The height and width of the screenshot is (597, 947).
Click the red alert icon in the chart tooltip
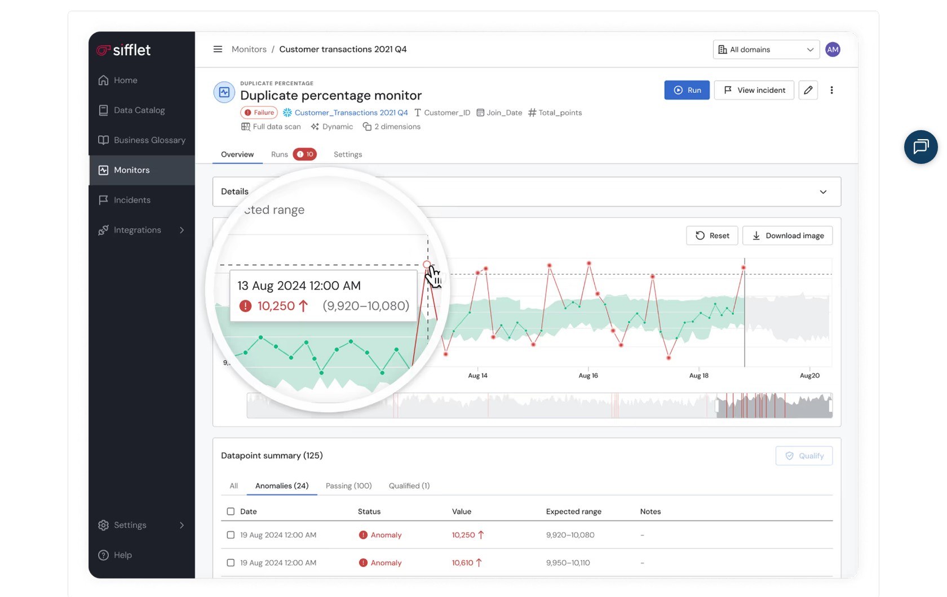245,306
